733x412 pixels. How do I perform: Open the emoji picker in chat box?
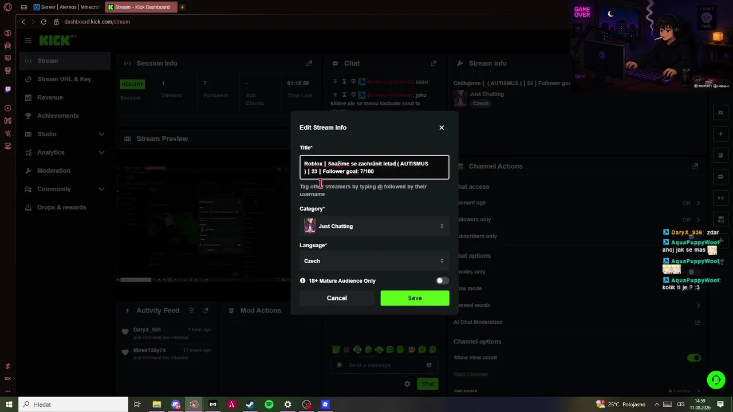pyautogui.click(x=429, y=365)
